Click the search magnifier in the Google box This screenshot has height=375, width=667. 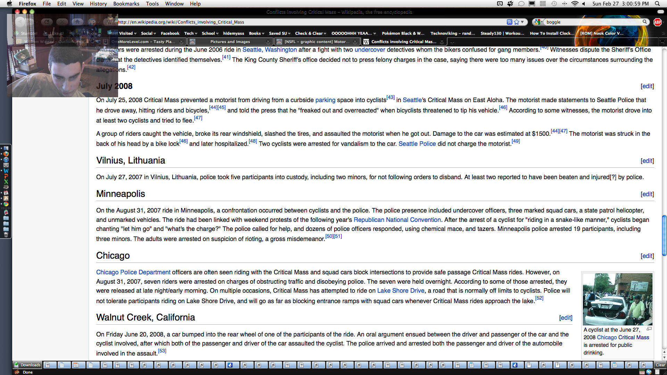coord(645,22)
